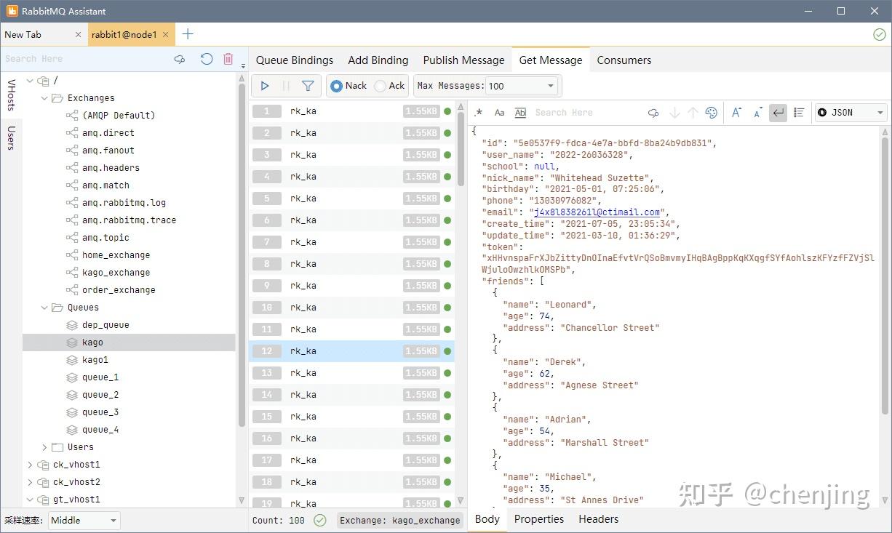Viewport: 892px width, 533px height.
Task: Click the viewer search cloud icon
Action: click(x=653, y=113)
